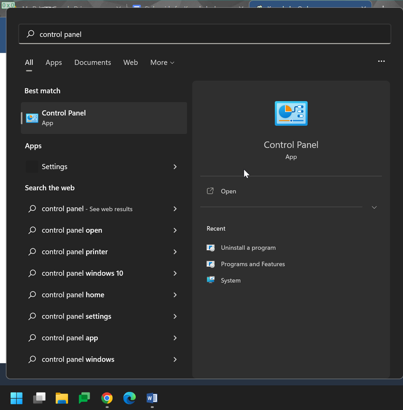Expand the Settings result arrow
Image resolution: width=403 pixels, height=410 pixels.
coord(175,167)
